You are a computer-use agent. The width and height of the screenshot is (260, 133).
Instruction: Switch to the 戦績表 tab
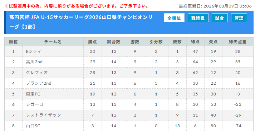[x=198, y=18]
